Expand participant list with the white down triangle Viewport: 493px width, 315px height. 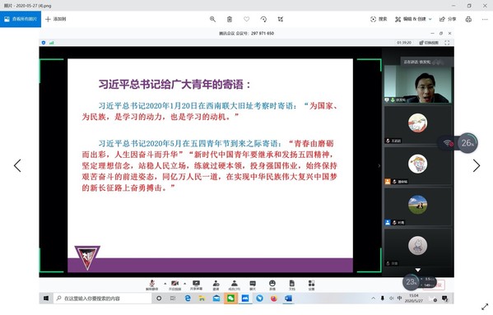point(417,270)
